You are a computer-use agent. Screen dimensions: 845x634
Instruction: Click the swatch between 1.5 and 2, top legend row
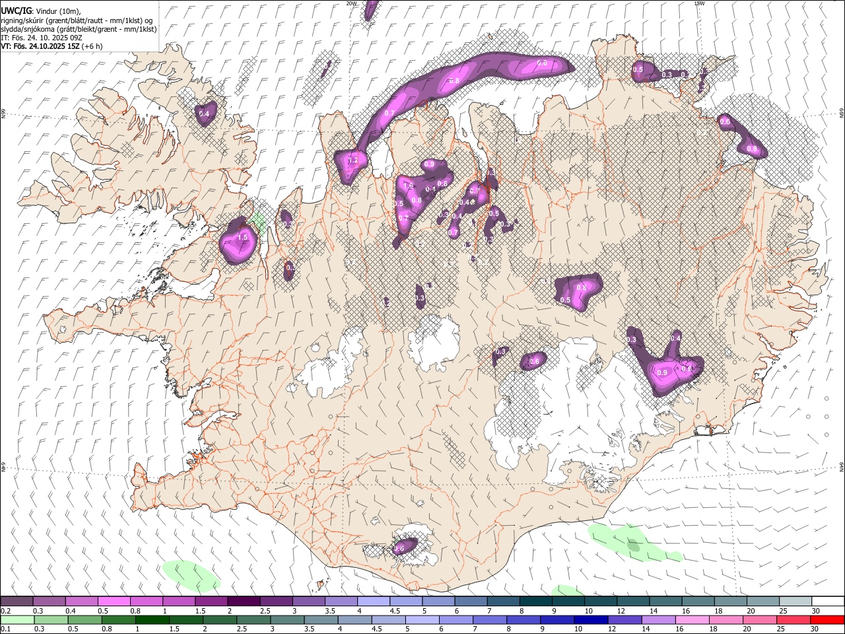tap(212, 601)
